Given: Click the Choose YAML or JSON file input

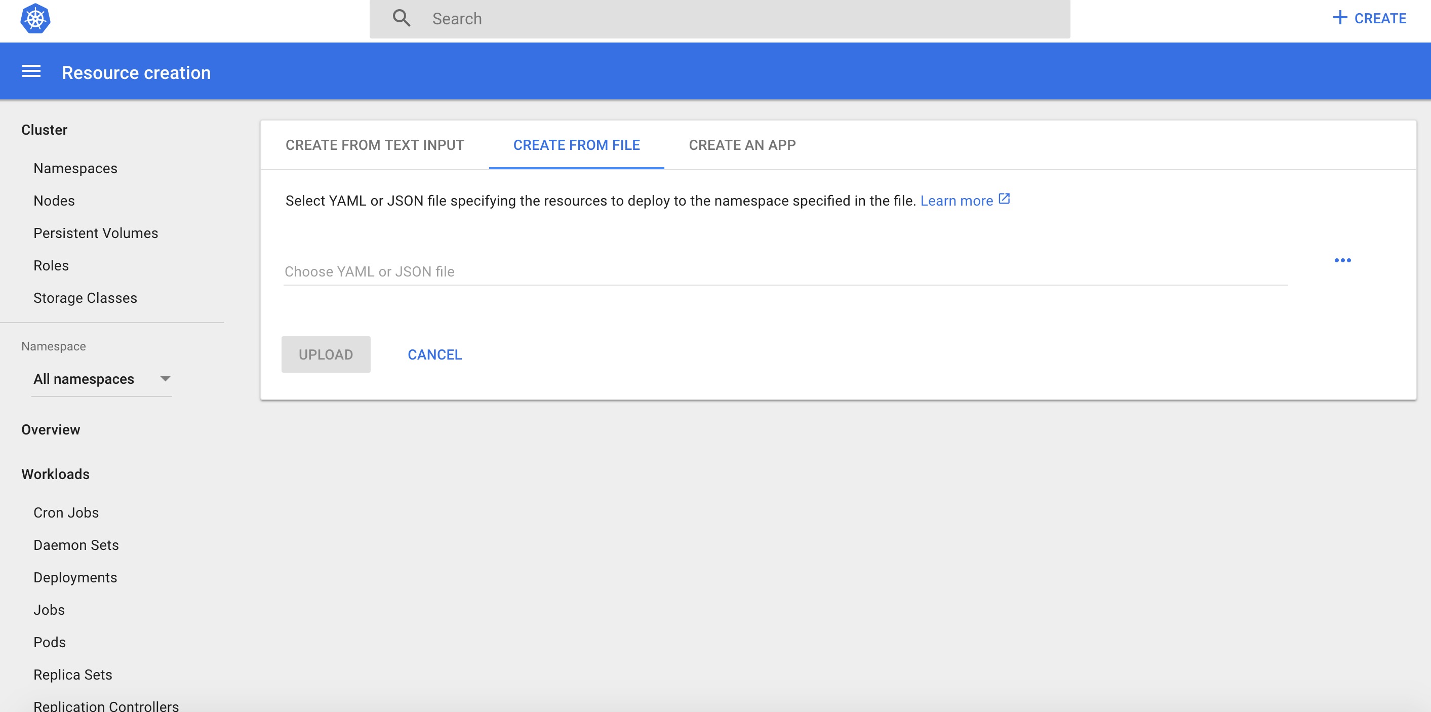Looking at the screenshot, I should click(x=784, y=271).
